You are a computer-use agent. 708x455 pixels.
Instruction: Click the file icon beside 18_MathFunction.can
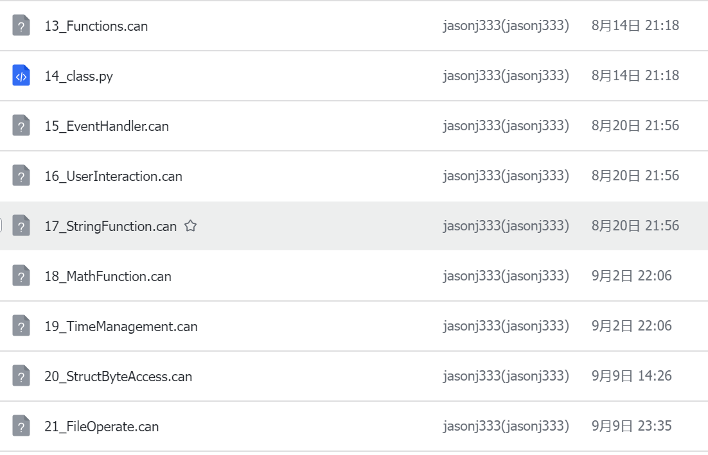(x=21, y=276)
